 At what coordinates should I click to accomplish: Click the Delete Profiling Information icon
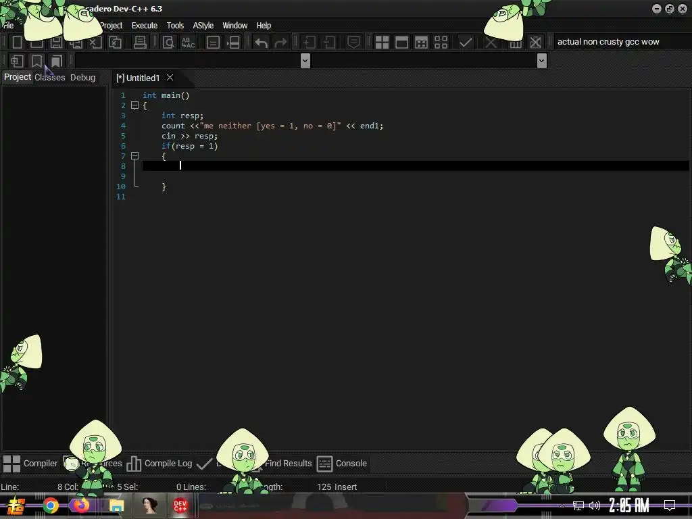pyautogui.click(x=535, y=43)
